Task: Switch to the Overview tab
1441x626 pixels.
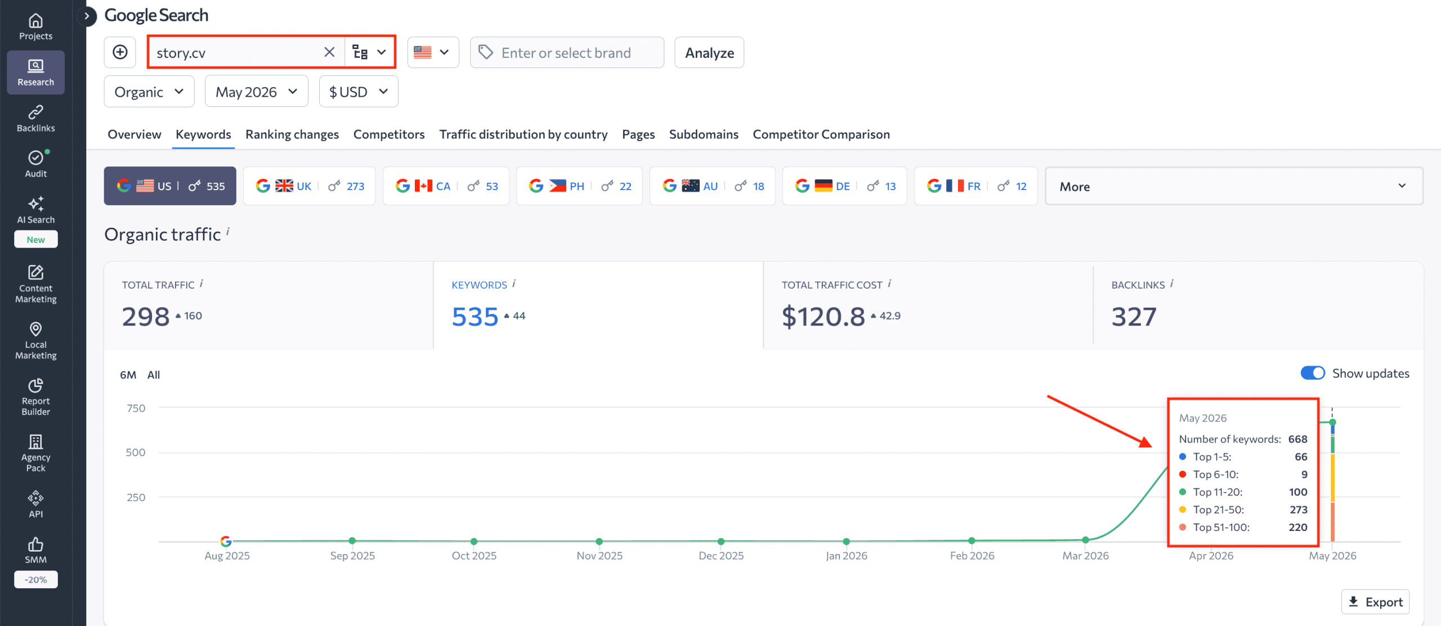Action: click(135, 134)
